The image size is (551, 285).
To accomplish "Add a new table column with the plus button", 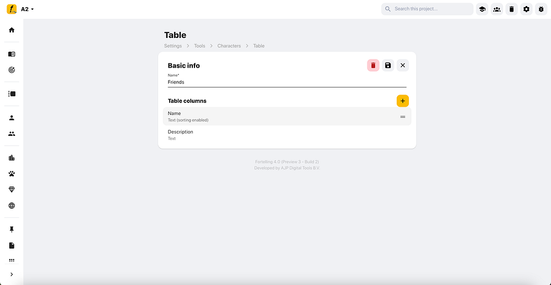I will click(x=403, y=101).
